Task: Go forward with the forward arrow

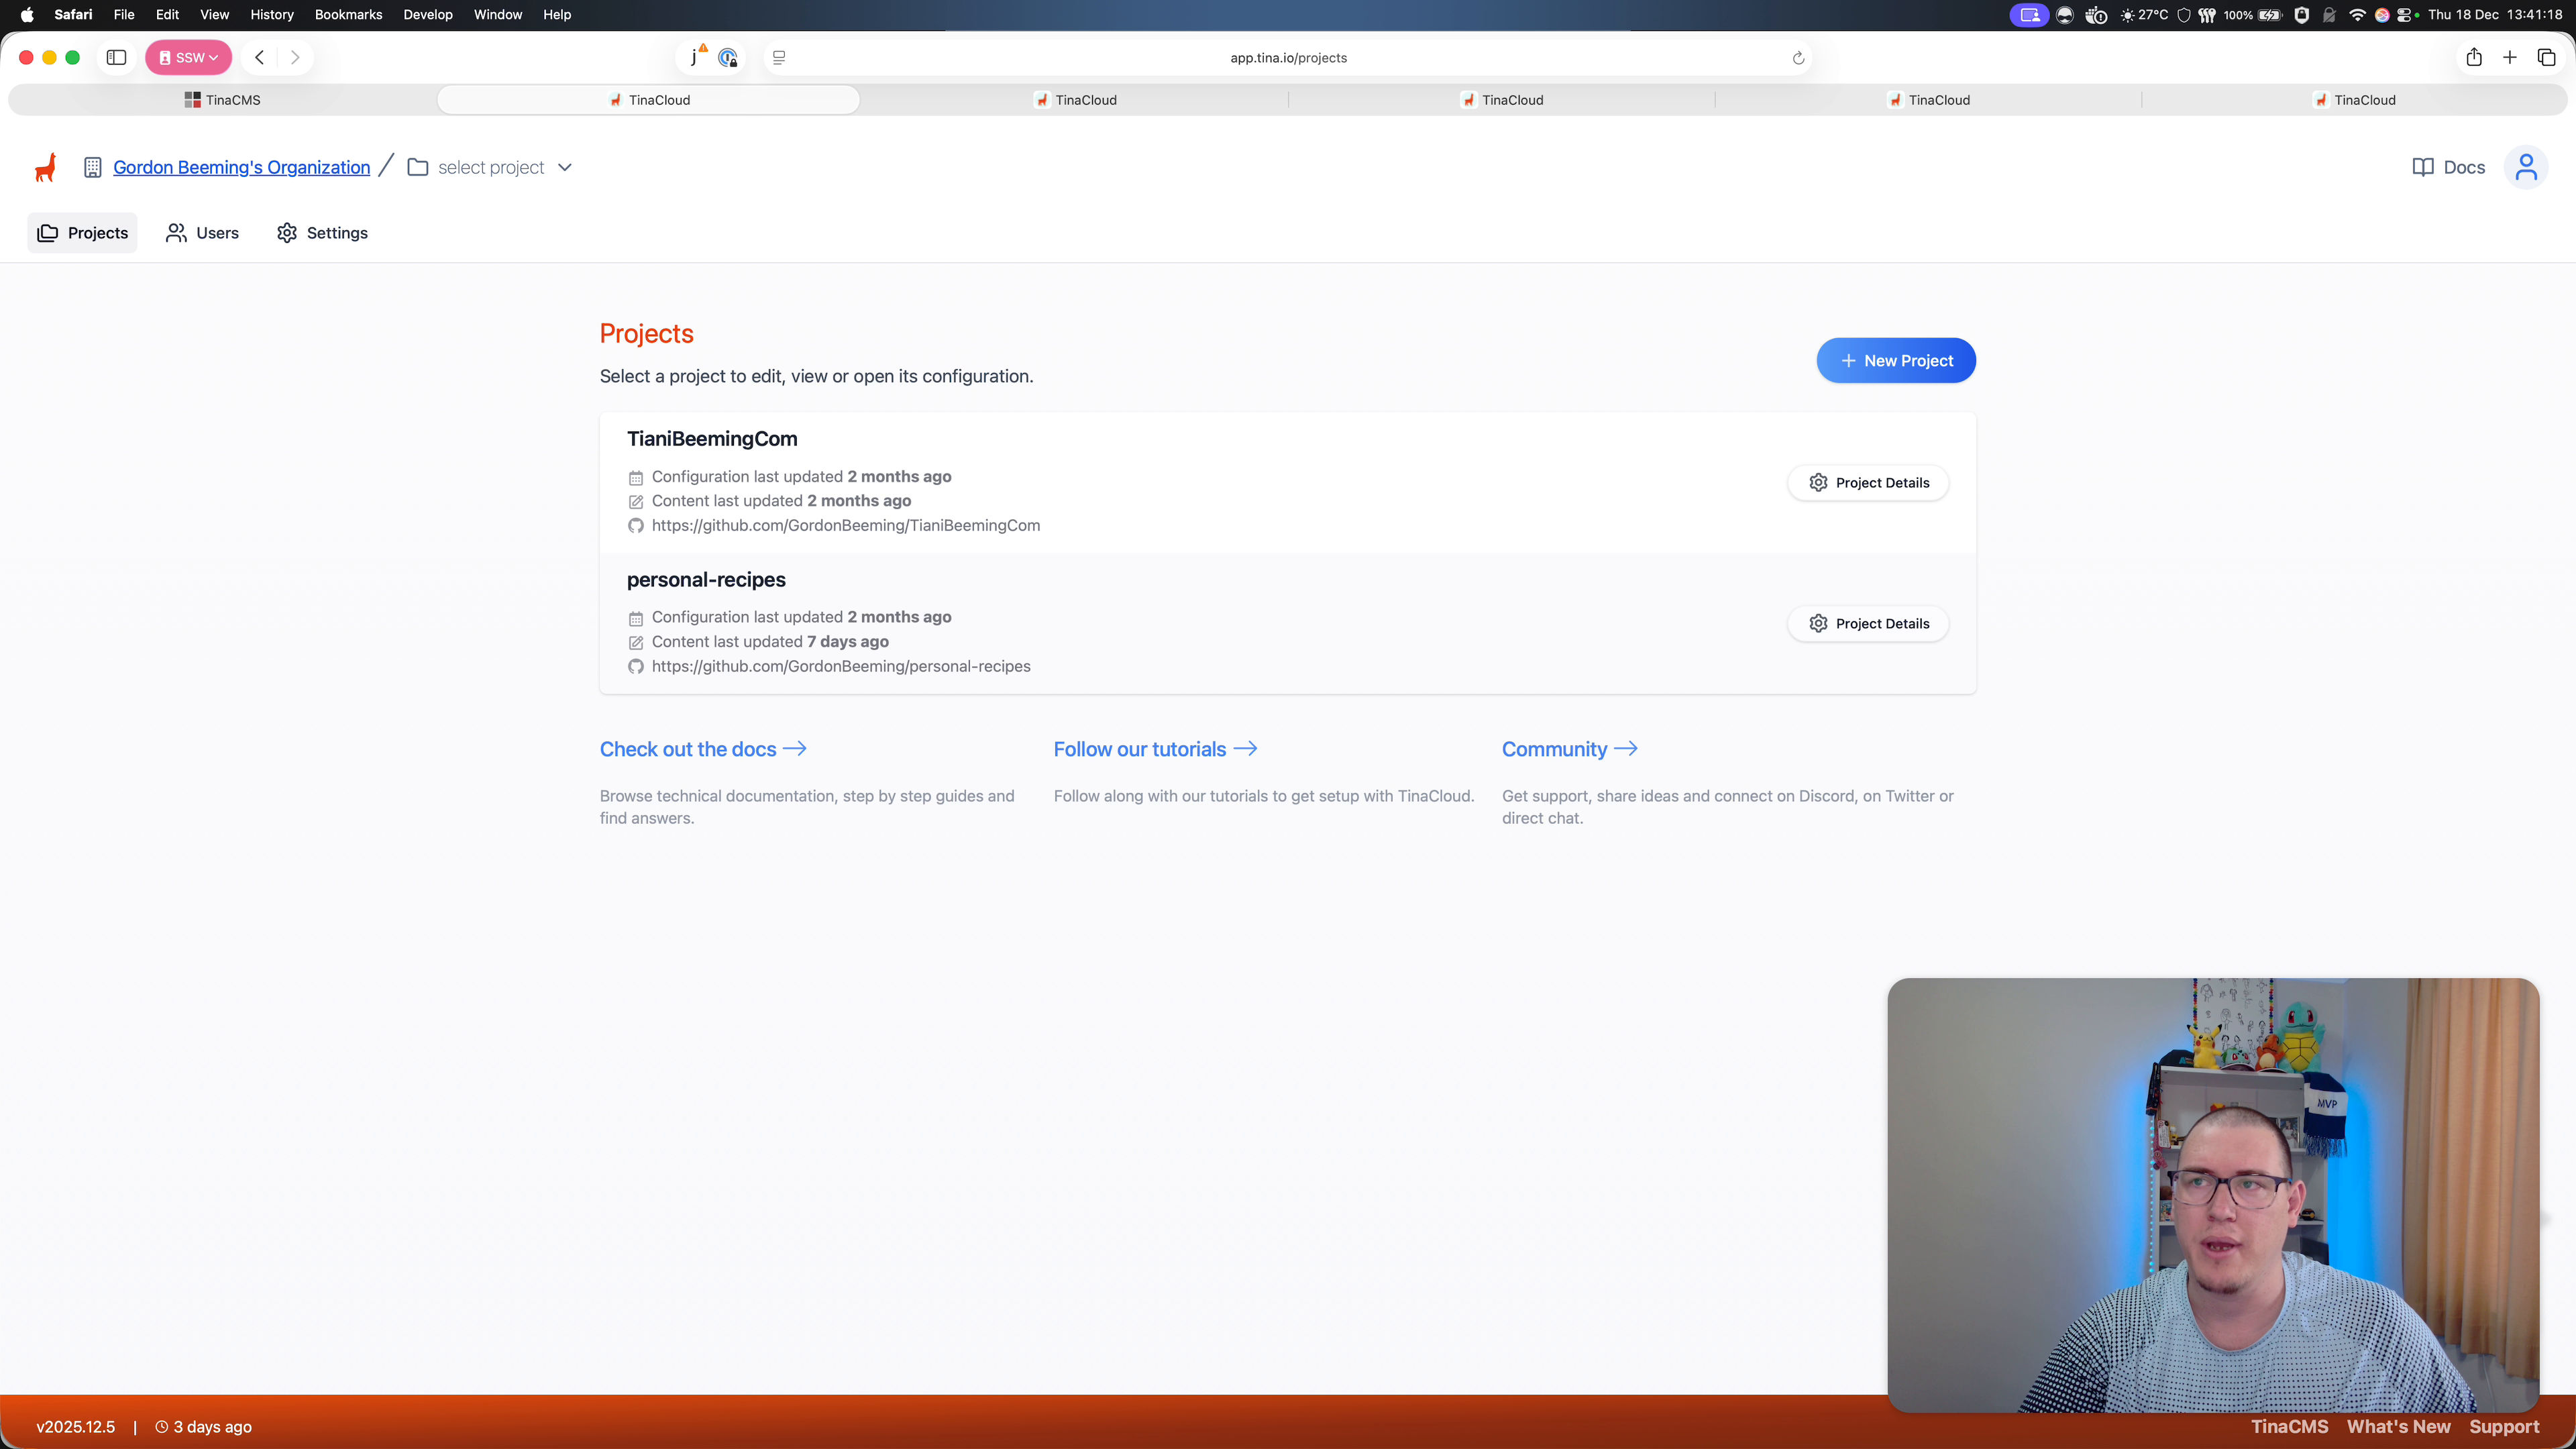Action: pyautogui.click(x=295, y=58)
